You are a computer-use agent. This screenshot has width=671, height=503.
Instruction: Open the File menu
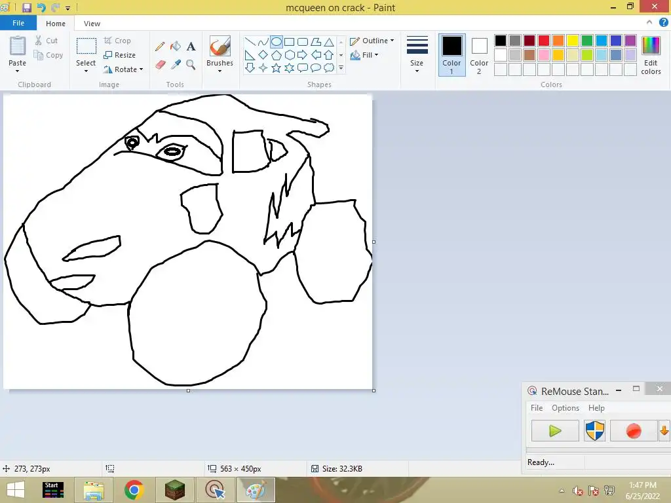coord(18,23)
